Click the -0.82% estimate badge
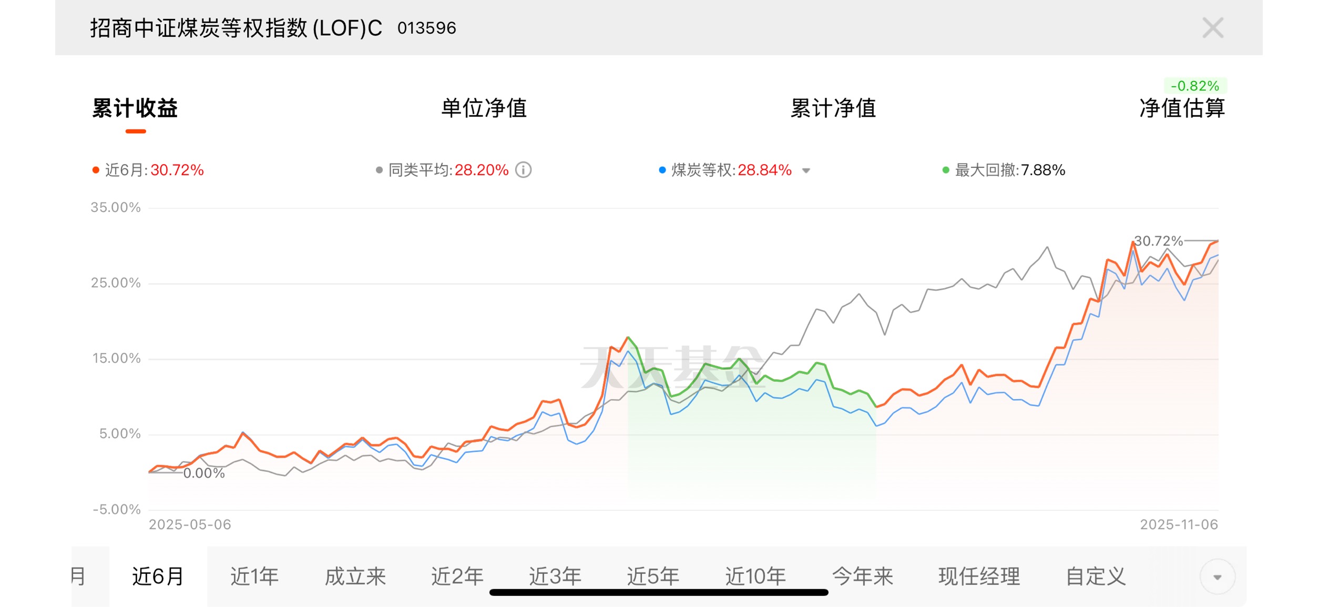This screenshot has width=1318, height=607. click(1194, 86)
